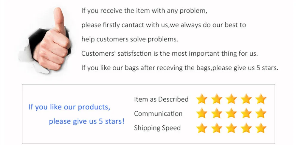The image size is (298, 145).
Task: Select the fifth star for Communication
Action: [261, 113]
